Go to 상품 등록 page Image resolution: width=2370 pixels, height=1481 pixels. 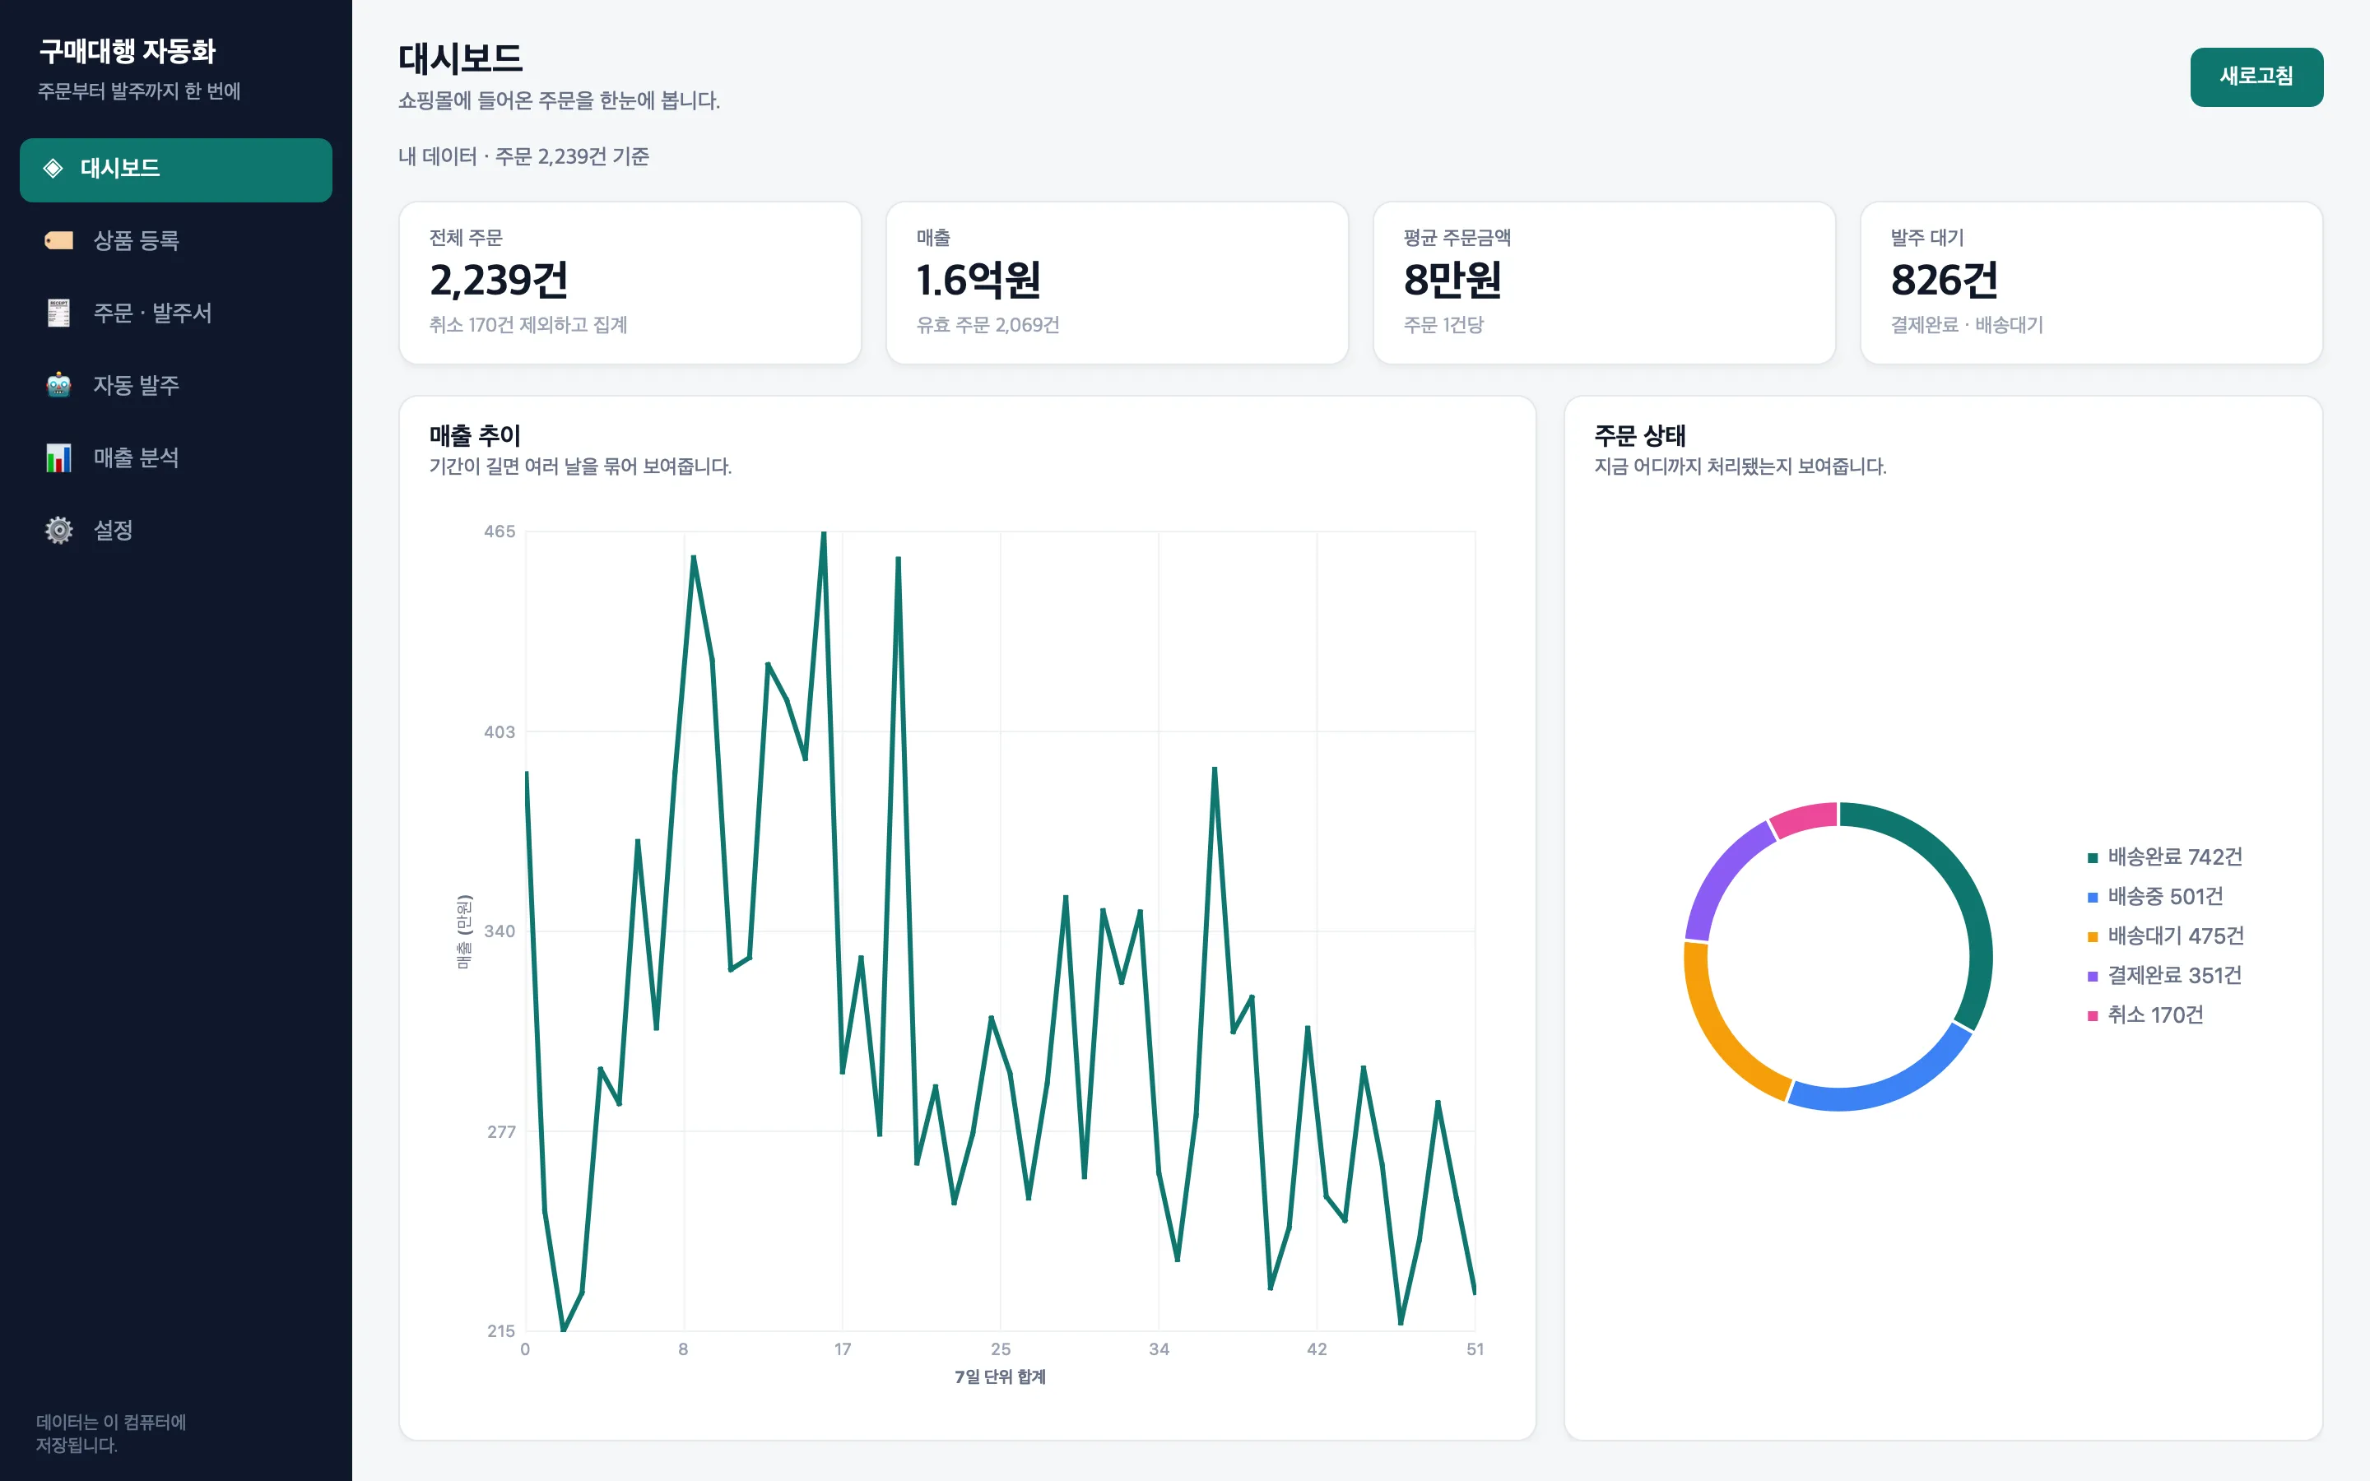[176, 241]
